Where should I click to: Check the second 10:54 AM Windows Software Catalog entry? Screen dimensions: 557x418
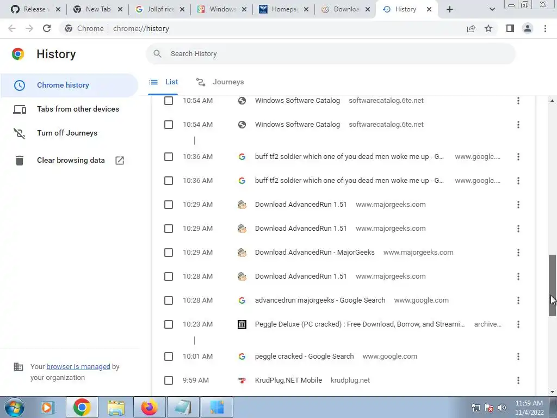[x=169, y=125]
